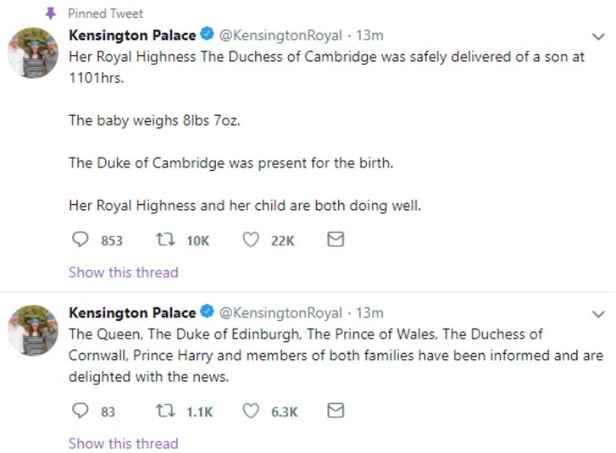Reply to the pinned birth announcement tweet
The image size is (616, 453).
pos(81,240)
